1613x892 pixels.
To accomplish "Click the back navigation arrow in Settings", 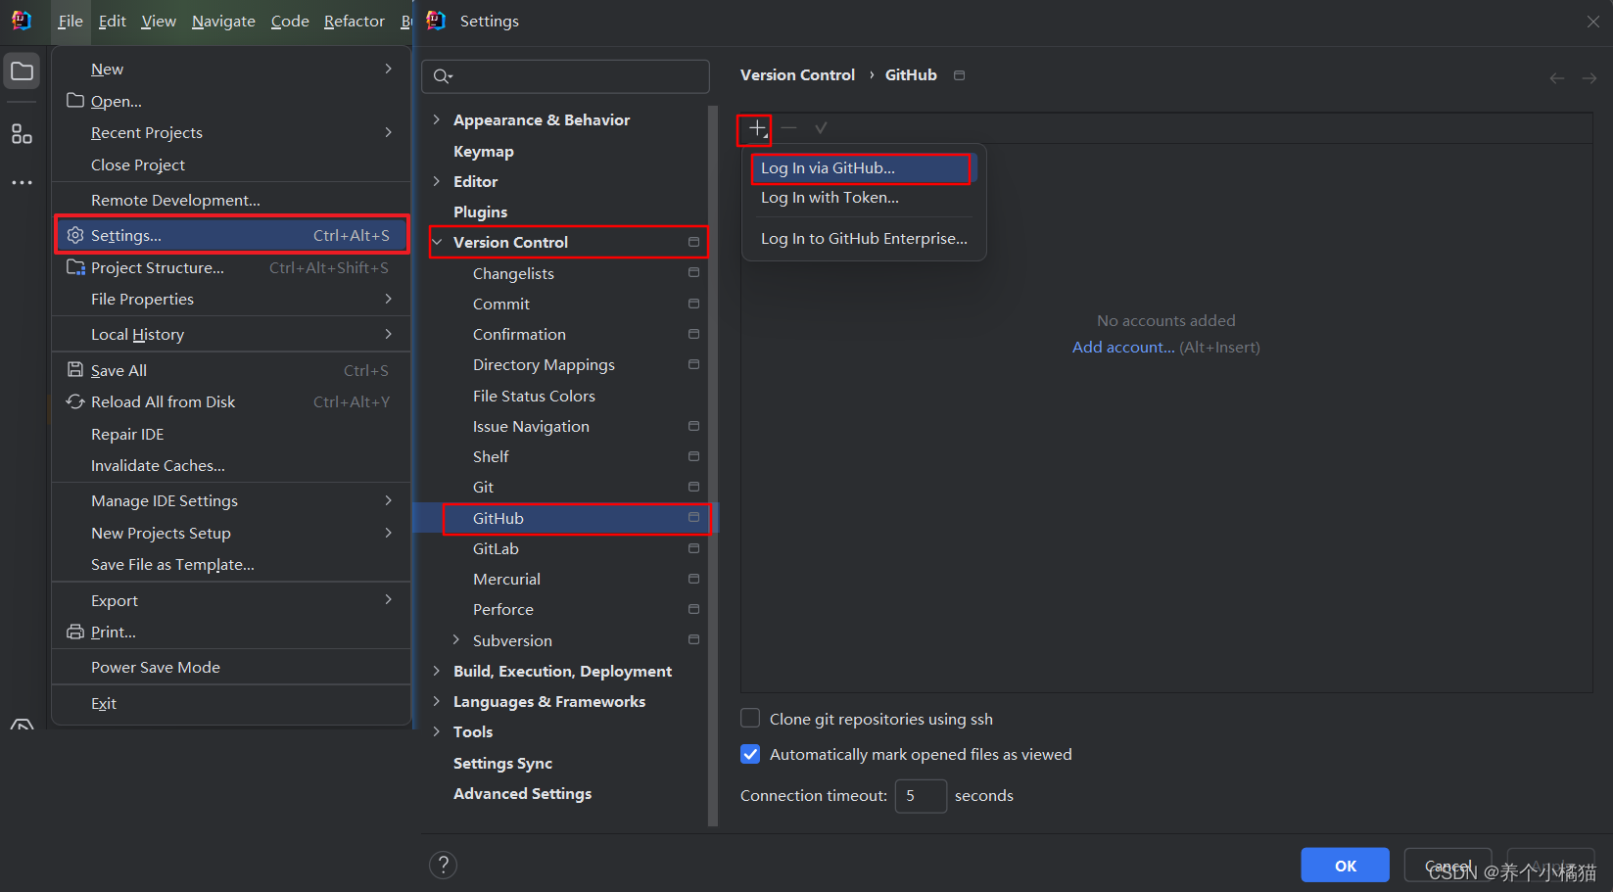I will tap(1556, 78).
